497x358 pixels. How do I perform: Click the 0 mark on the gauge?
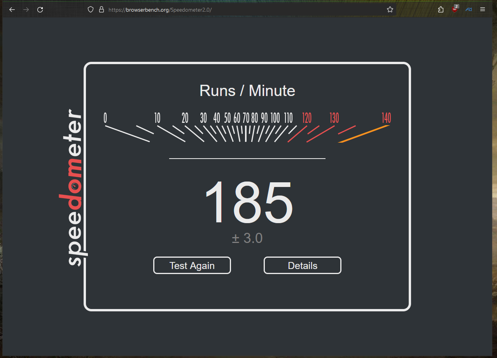click(x=105, y=118)
